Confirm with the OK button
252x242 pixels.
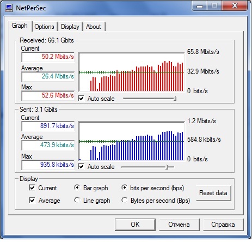(135, 225)
